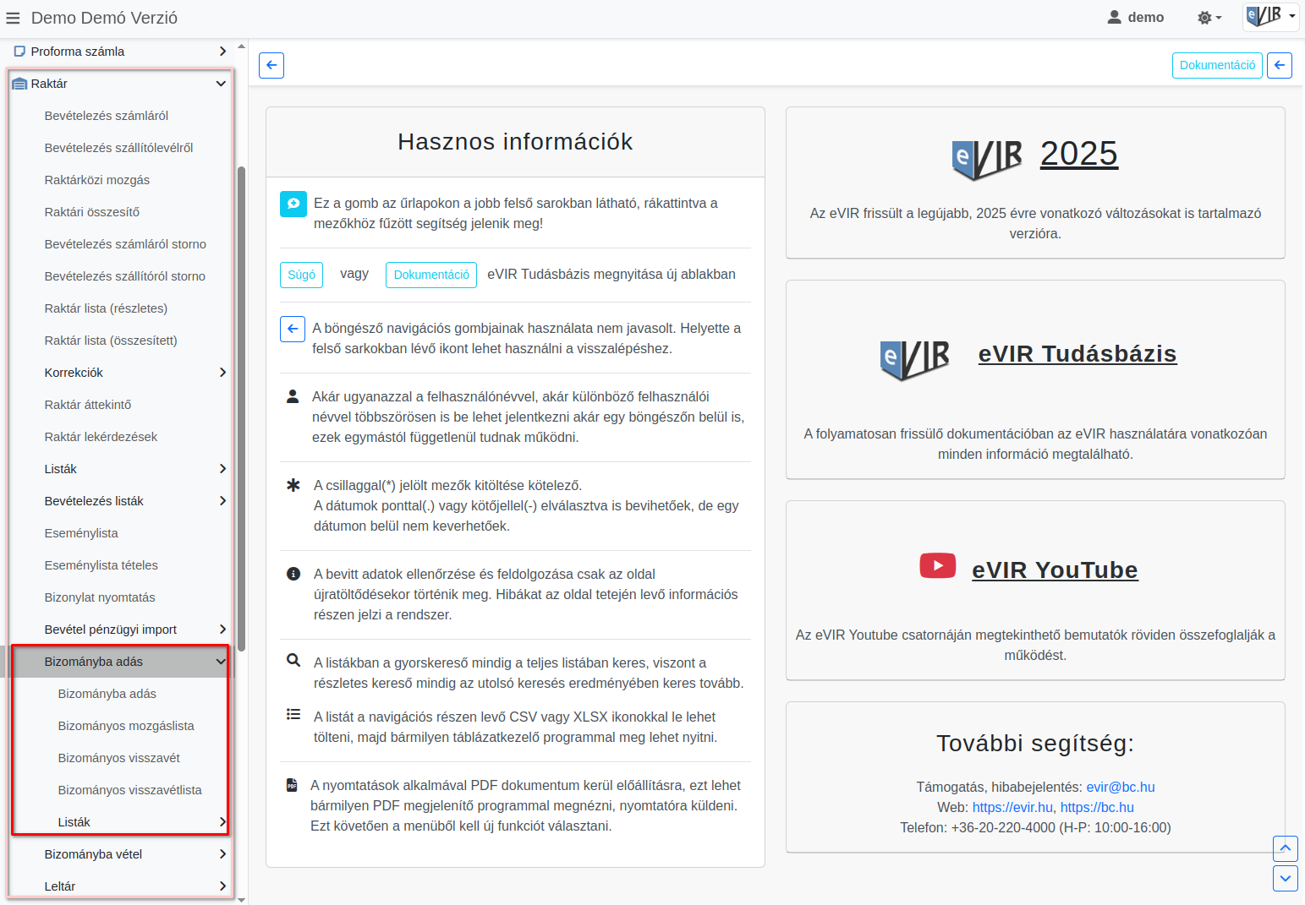The height and width of the screenshot is (905, 1305).
Task: Open the hamburger menu icon
Action: tap(13, 18)
